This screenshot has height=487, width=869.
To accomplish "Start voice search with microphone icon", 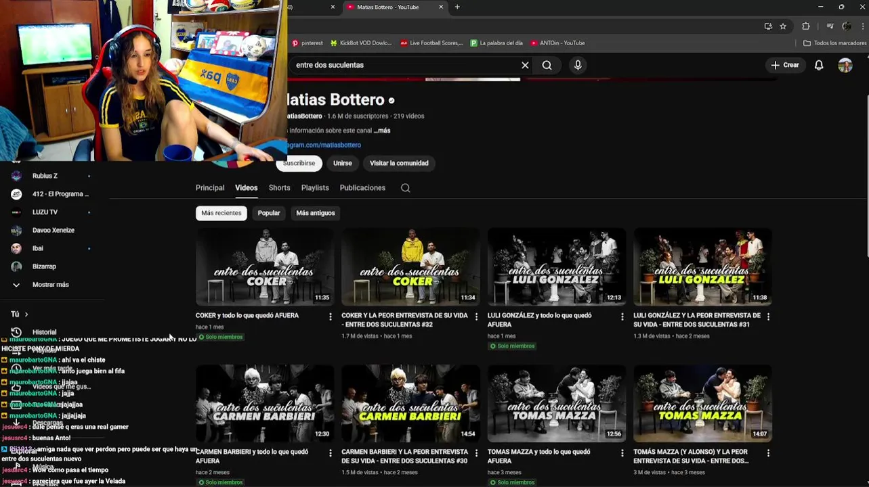I will [x=578, y=65].
